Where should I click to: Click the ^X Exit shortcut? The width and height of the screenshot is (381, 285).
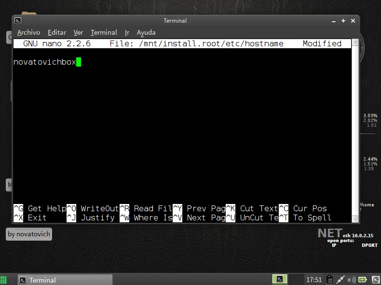tap(30, 217)
